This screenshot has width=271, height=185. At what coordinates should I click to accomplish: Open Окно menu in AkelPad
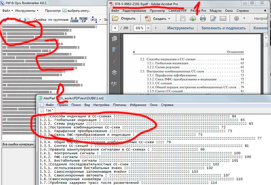(x=153, y=105)
